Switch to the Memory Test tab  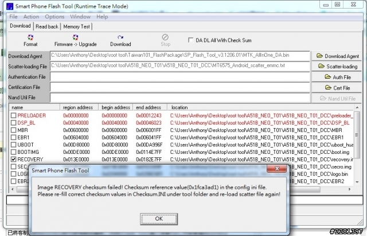click(76, 27)
